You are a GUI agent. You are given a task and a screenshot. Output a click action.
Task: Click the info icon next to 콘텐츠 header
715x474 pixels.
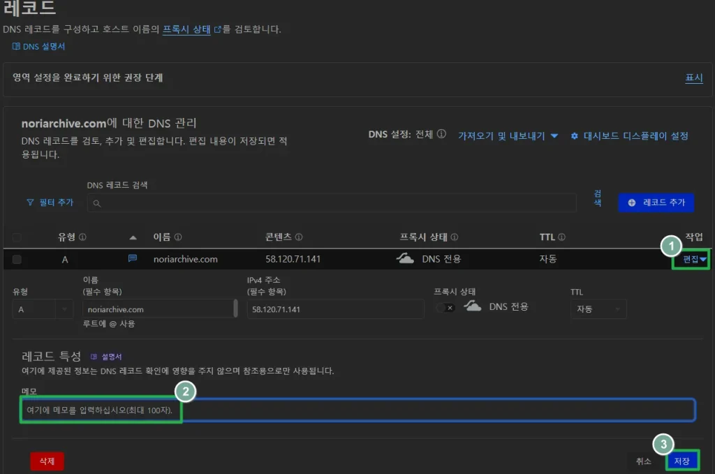pyautogui.click(x=299, y=237)
